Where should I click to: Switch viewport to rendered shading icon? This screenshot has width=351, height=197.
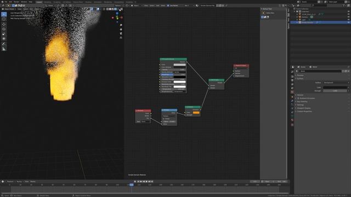[116, 9]
